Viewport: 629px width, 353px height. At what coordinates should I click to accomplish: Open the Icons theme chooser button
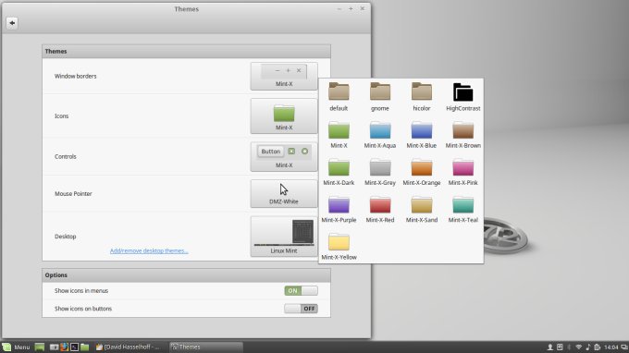click(284, 116)
